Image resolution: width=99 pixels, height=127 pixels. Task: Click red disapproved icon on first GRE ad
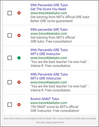(x=19, y=13)
